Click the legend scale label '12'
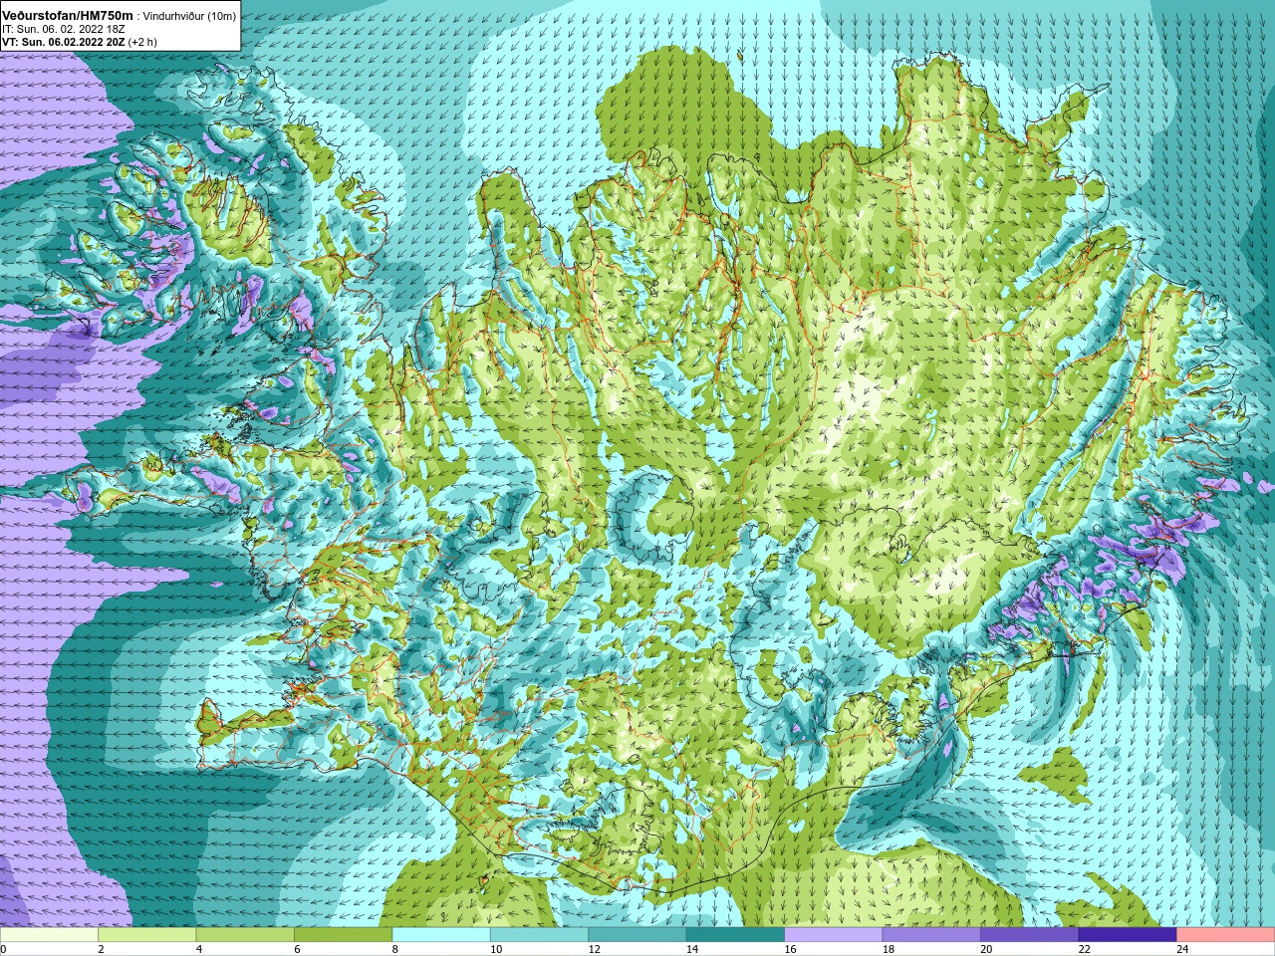The image size is (1275, 956). (x=594, y=949)
